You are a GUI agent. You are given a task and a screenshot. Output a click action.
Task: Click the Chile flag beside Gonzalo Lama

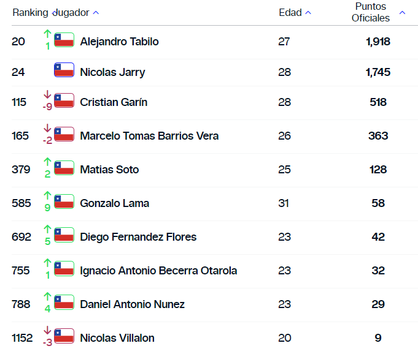coord(64,202)
